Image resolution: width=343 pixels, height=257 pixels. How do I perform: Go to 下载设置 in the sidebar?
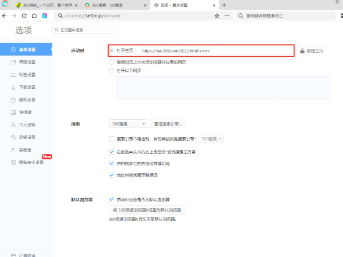tap(26, 87)
